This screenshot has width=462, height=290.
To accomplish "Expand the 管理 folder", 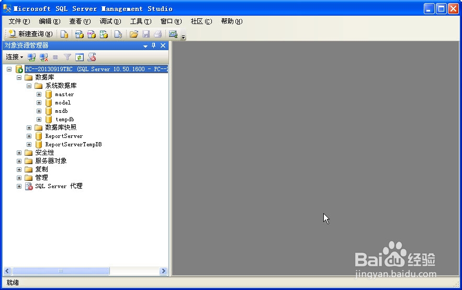I will tap(19, 178).
